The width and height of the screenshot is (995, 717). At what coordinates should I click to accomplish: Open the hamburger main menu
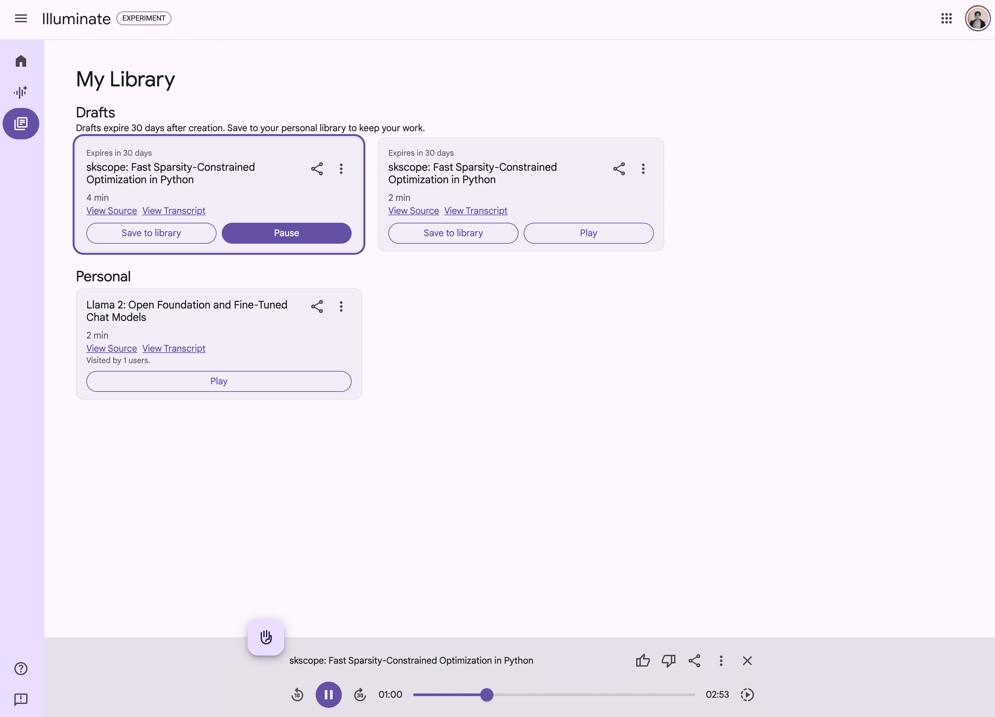tap(21, 18)
